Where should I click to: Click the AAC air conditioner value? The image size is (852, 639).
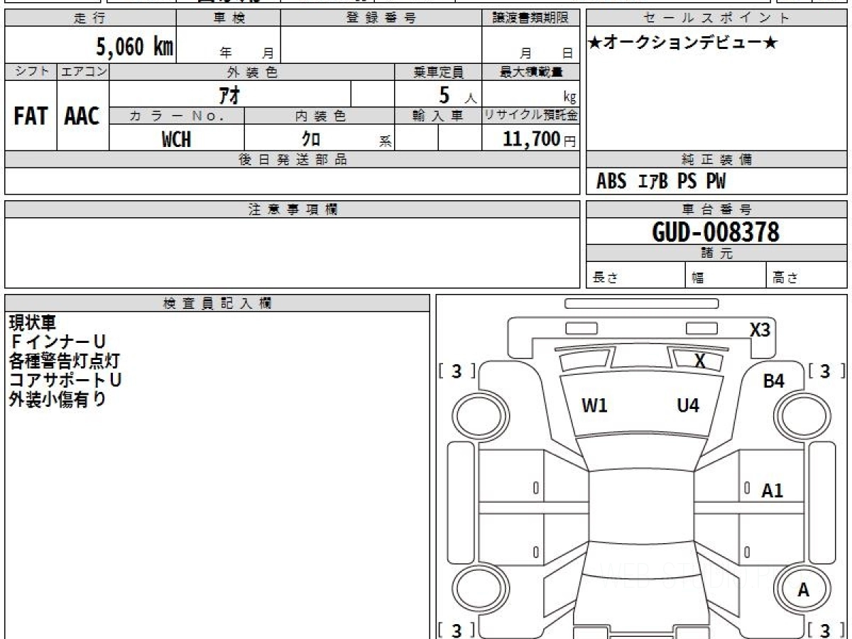pyautogui.click(x=82, y=116)
